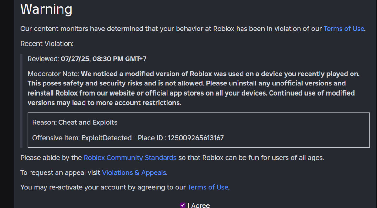Visit the Violations & Appeals link
This screenshot has height=208, width=377.
[134, 172]
